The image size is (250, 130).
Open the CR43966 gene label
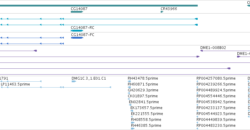click(x=169, y=9)
